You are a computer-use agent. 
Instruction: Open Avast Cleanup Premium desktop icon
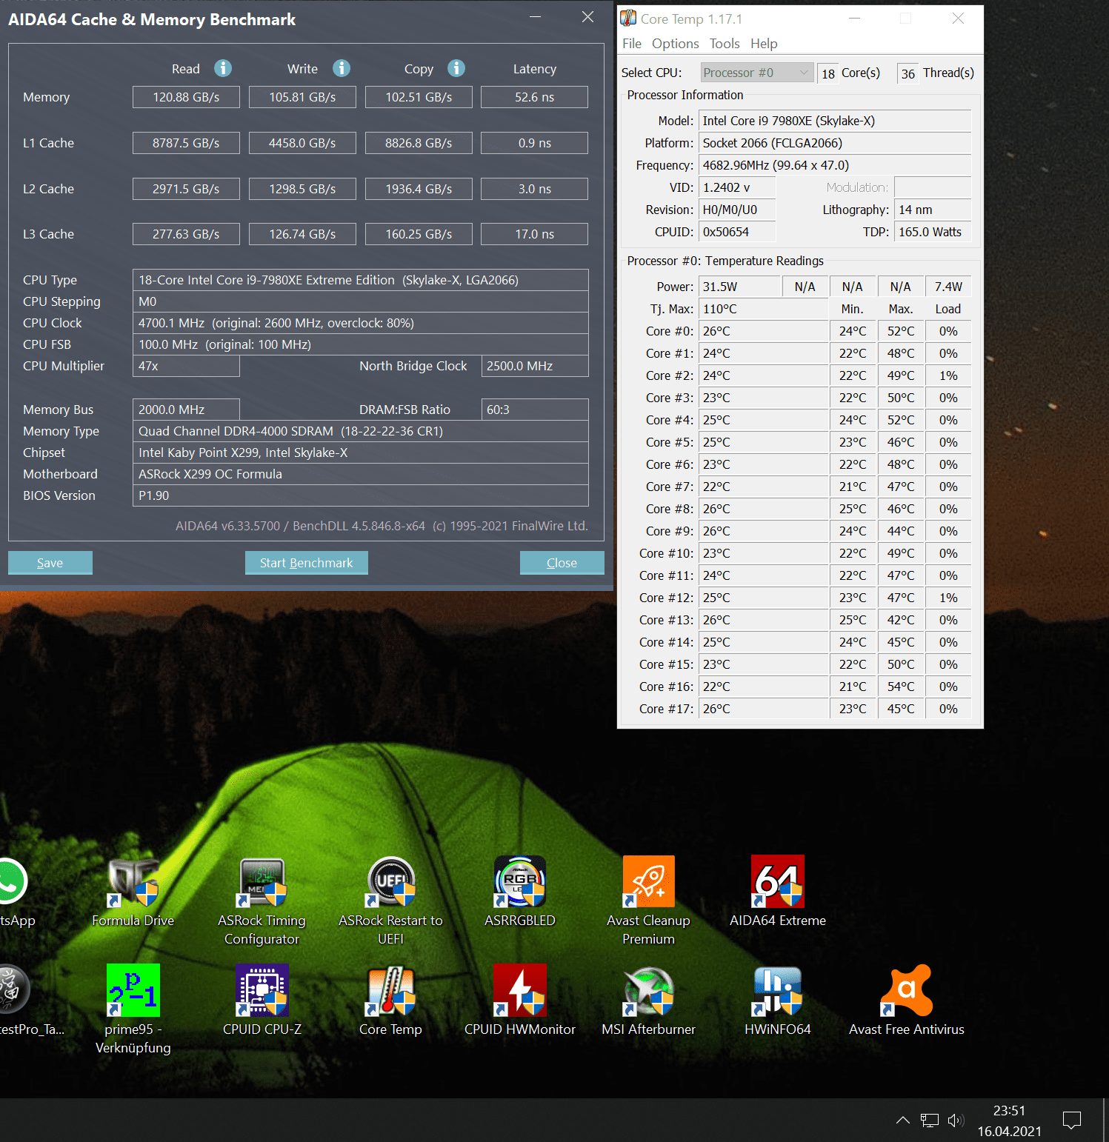click(x=649, y=901)
